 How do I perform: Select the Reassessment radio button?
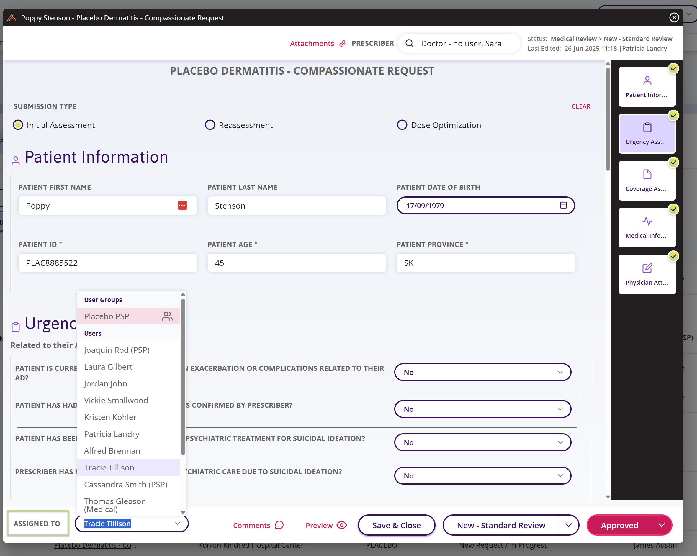click(x=210, y=125)
